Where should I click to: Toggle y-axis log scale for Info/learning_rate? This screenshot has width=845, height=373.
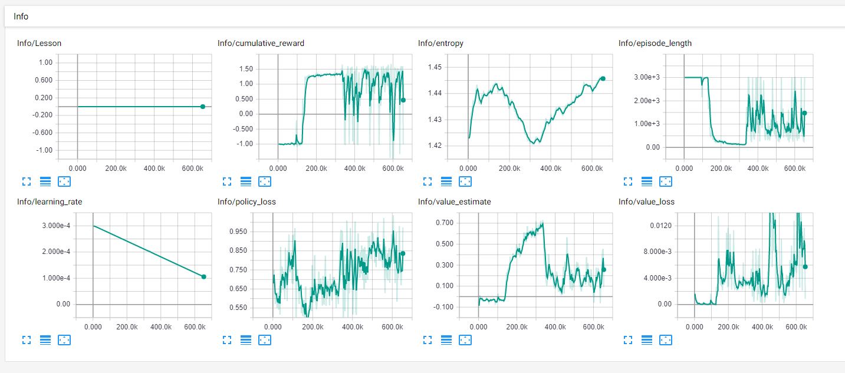(45, 340)
